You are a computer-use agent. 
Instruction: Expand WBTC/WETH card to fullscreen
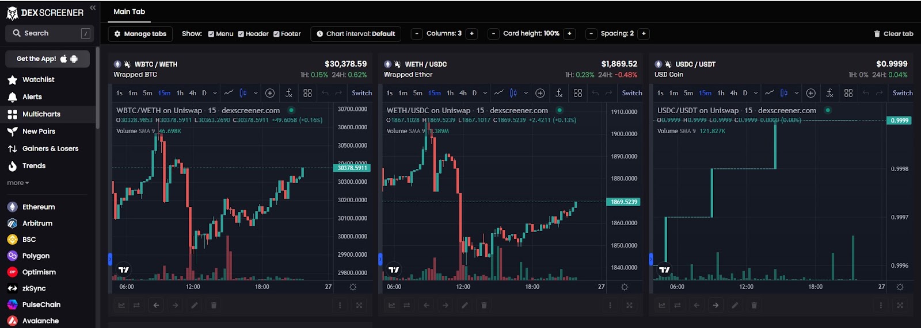[x=359, y=305]
